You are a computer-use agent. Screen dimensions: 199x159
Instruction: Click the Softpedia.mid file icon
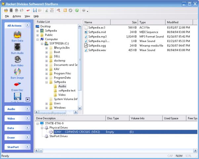point(86,32)
